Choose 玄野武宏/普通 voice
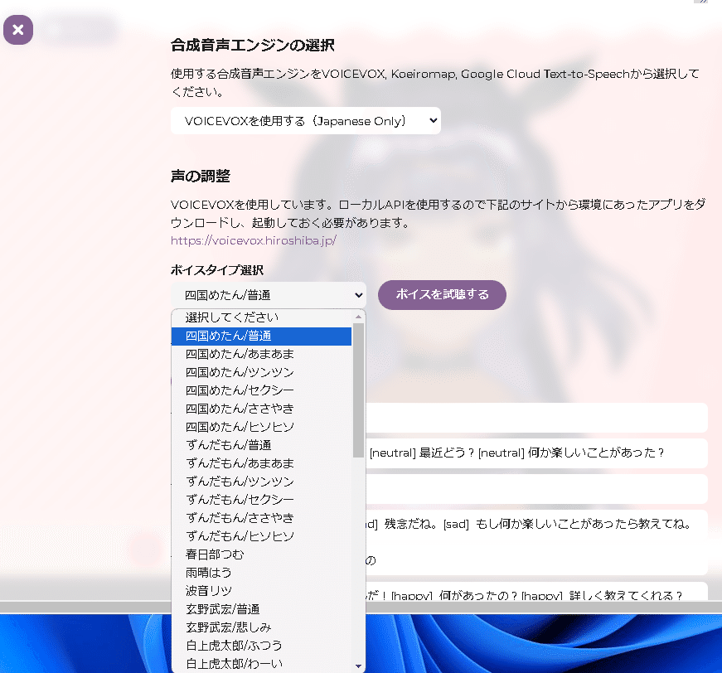This screenshot has height=673, width=722. [x=262, y=609]
